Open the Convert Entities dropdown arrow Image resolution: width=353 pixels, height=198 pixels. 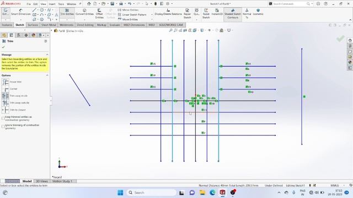tap(84, 20)
